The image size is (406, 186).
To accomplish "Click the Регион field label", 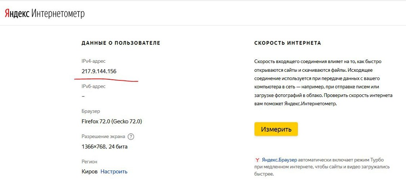I will tap(89, 162).
